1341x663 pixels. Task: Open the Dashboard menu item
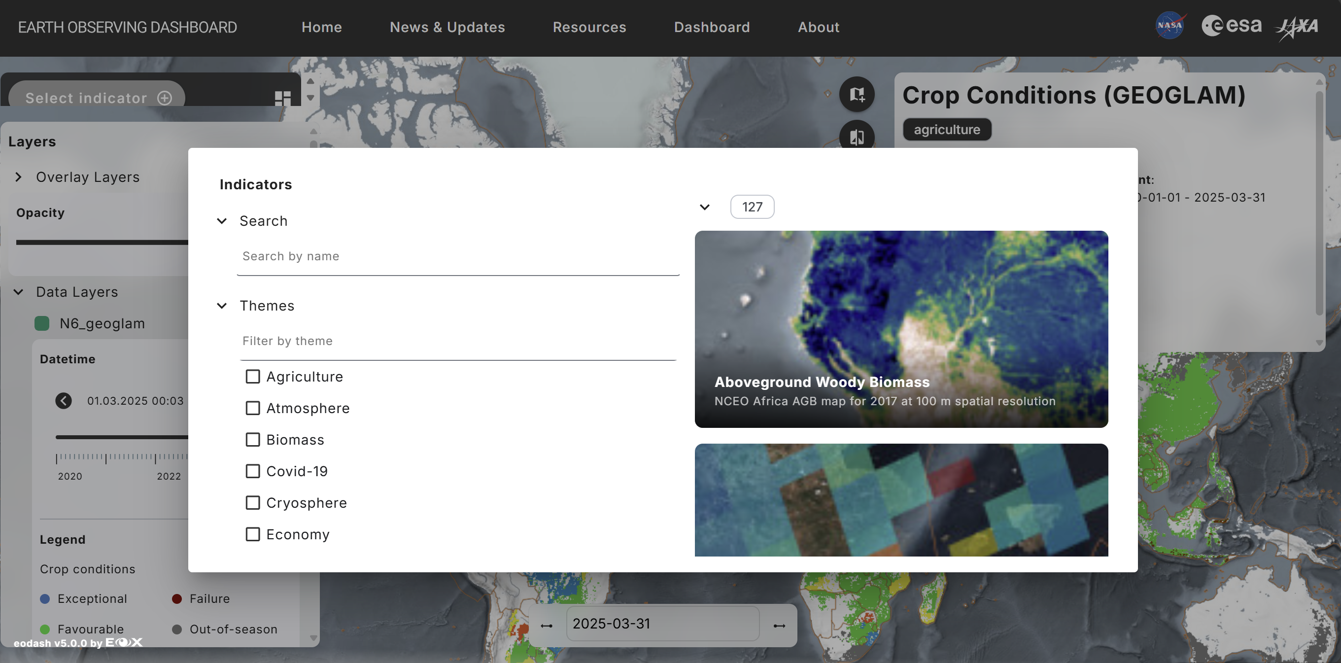712,27
